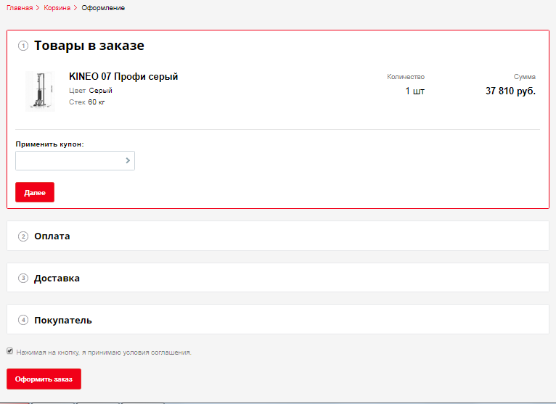This screenshot has width=556, height=404.
Task: Click the Товары в заказе heading
Action: [89, 46]
